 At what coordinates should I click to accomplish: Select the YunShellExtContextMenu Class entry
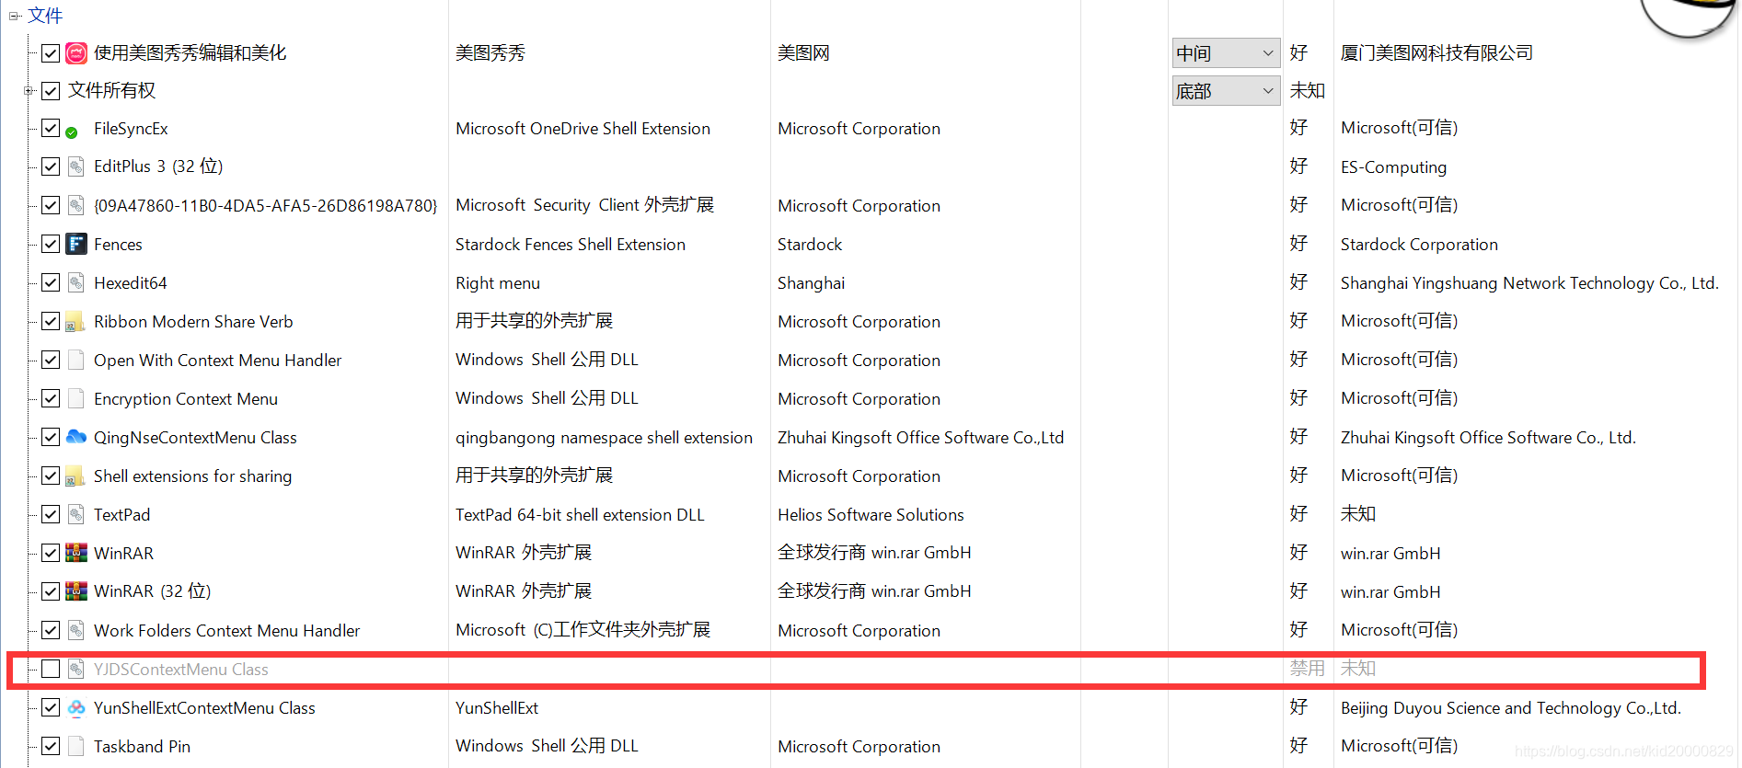[x=204, y=707]
